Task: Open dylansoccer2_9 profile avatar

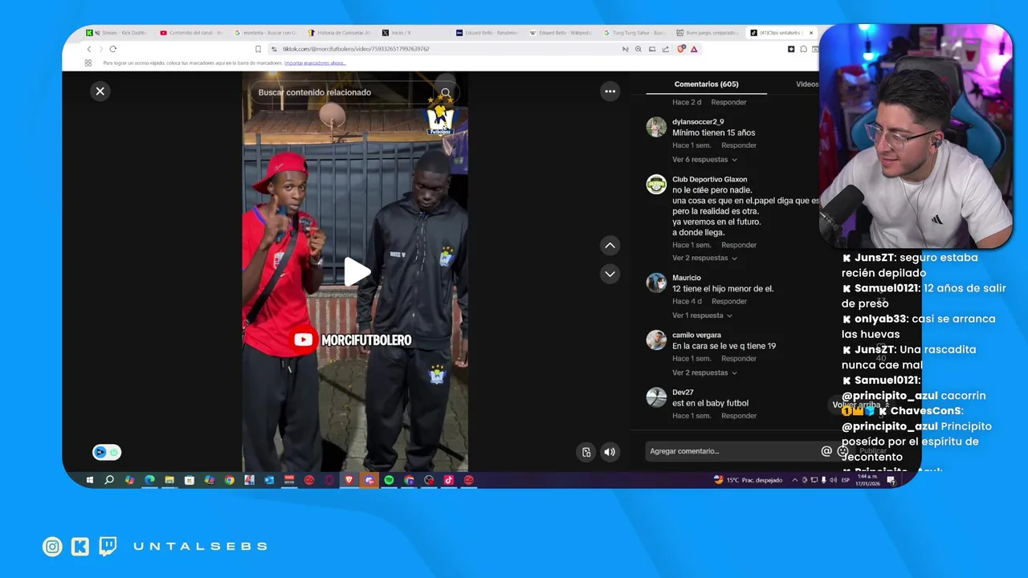Action: (x=656, y=127)
